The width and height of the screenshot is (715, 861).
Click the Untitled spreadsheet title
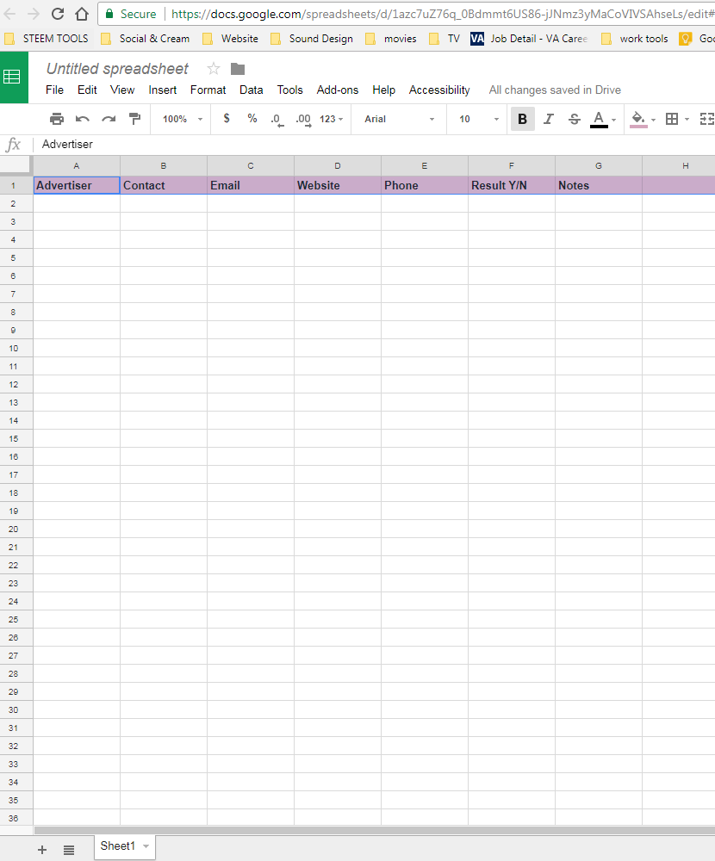pos(117,69)
